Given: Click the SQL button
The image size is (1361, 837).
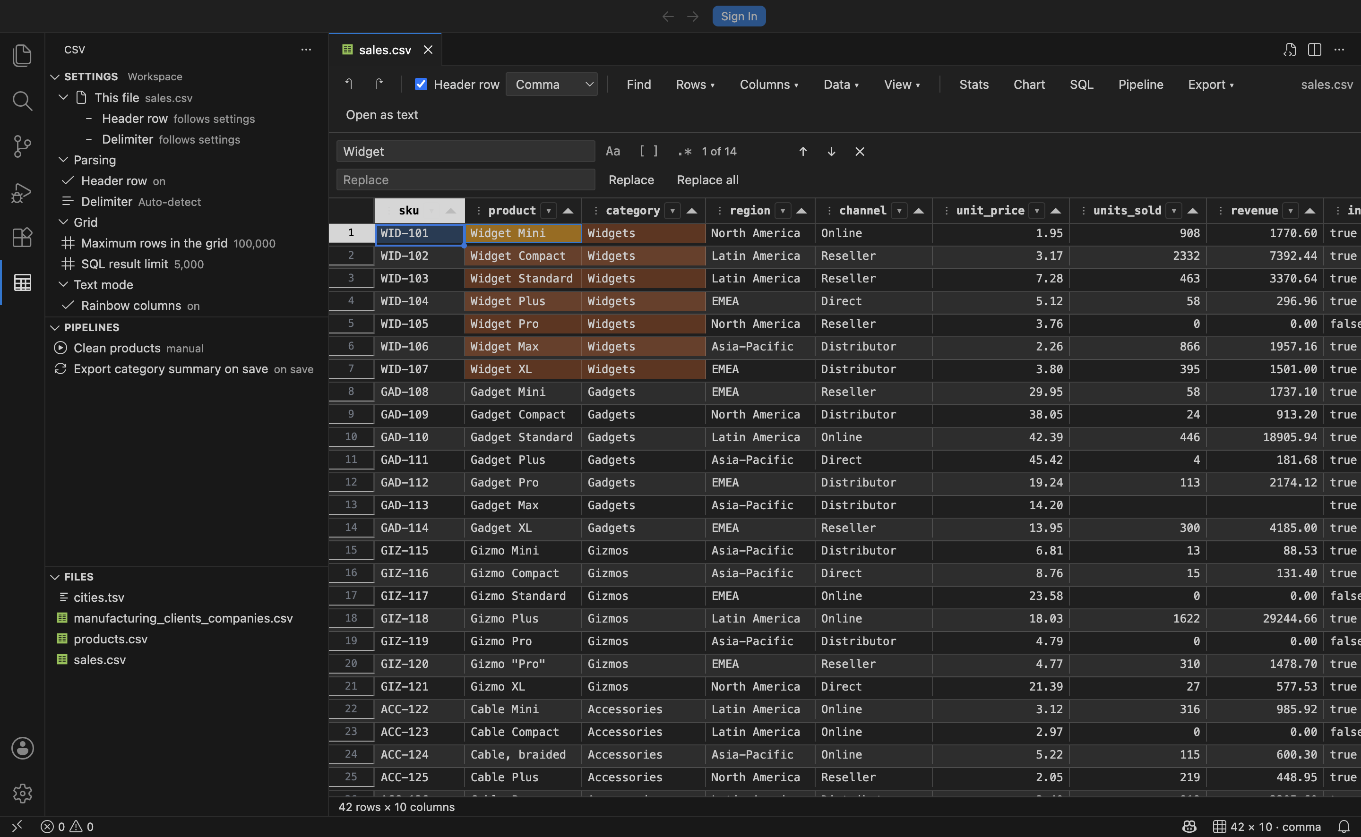Looking at the screenshot, I should pyautogui.click(x=1081, y=84).
